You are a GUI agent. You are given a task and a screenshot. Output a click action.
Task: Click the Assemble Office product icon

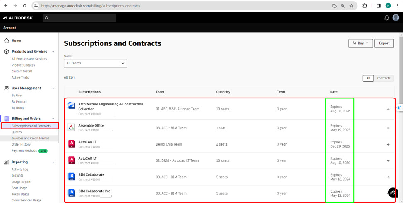tap(71, 127)
